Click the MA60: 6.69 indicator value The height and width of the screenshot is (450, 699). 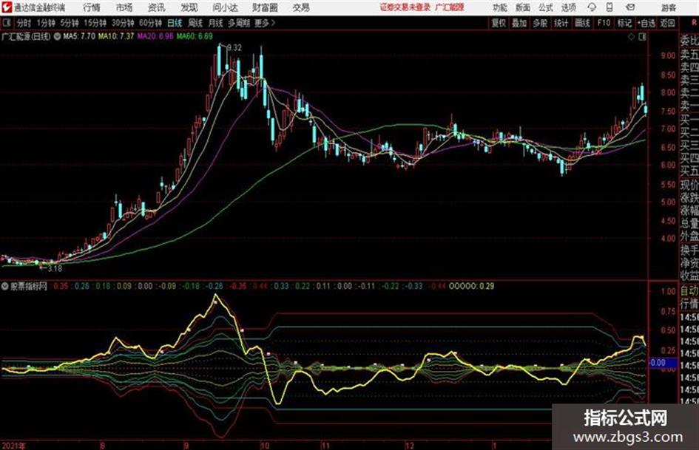coord(195,36)
